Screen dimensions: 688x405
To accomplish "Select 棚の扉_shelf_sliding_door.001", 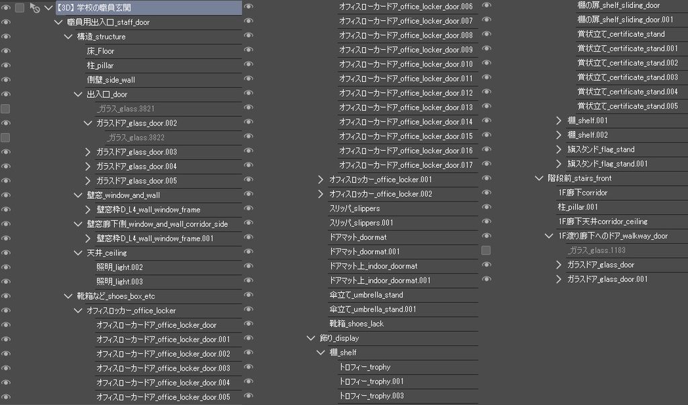I will tap(632, 19).
